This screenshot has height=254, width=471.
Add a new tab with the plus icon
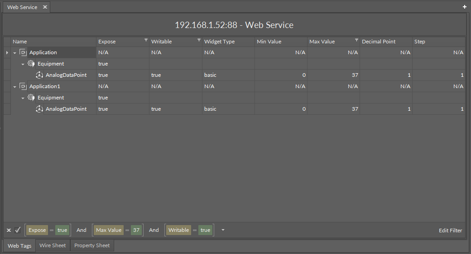click(464, 7)
